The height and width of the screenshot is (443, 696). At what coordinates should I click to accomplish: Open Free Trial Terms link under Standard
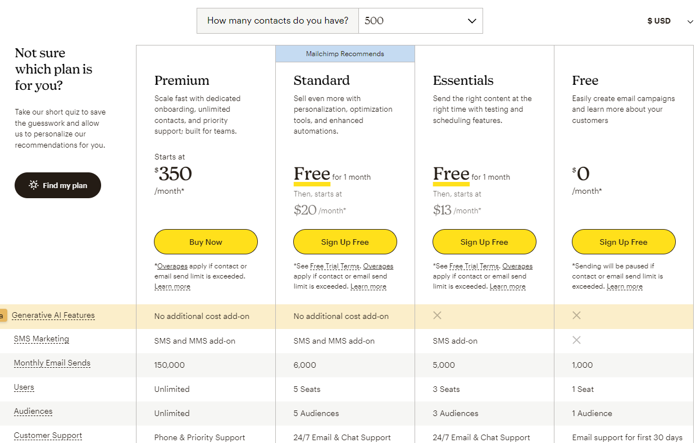tap(335, 266)
